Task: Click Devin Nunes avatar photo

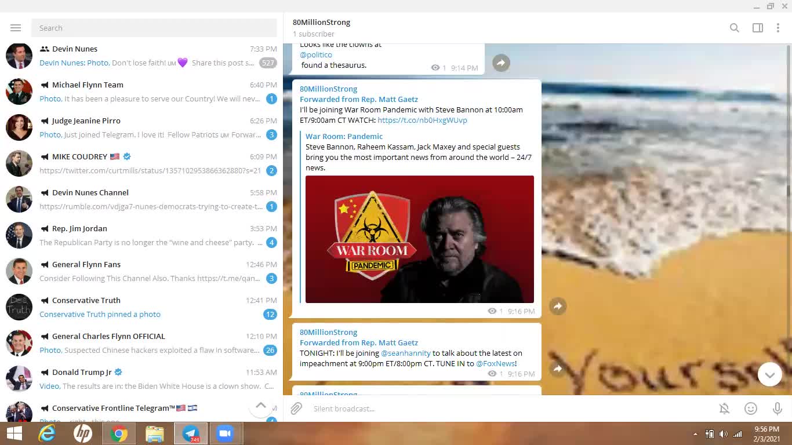Action: click(x=19, y=56)
